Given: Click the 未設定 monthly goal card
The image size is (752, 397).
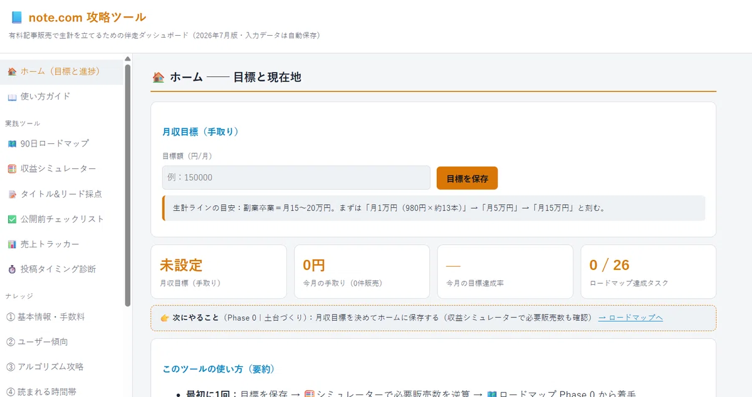Looking at the screenshot, I should tap(219, 271).
